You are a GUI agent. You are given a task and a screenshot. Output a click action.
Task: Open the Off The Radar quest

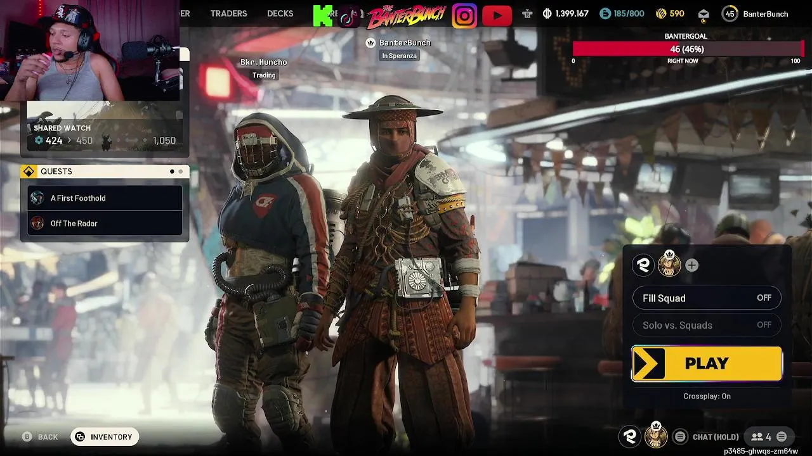[105, 223]
